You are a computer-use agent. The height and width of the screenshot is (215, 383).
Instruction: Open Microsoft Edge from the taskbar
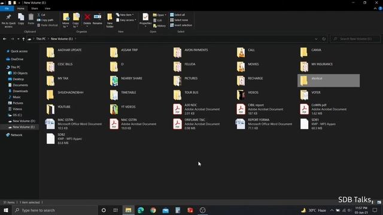tap(141, 210)
